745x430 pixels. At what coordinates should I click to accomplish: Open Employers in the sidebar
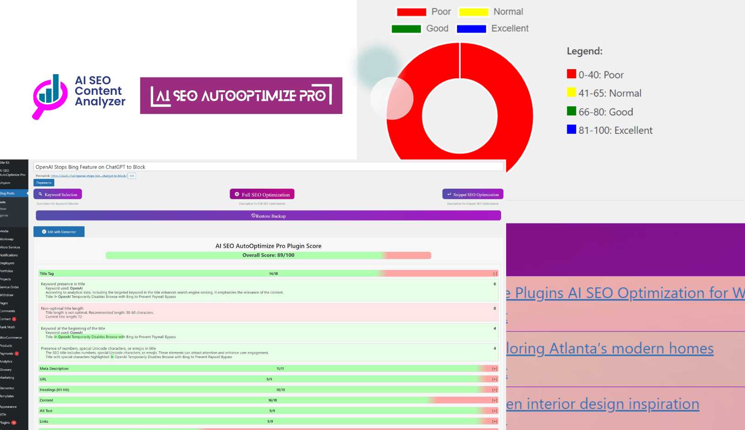pos(7,263)
